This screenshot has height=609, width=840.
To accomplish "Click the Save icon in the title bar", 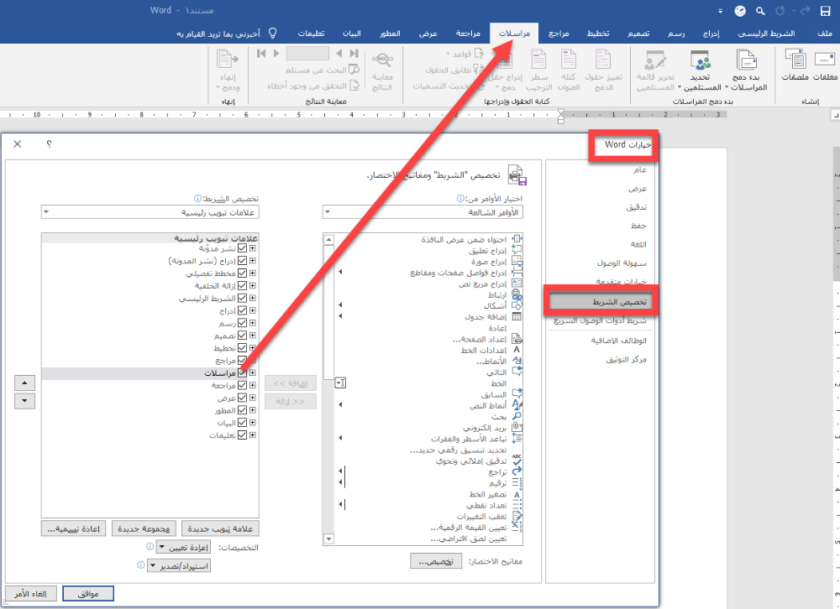I will [825, 11].
